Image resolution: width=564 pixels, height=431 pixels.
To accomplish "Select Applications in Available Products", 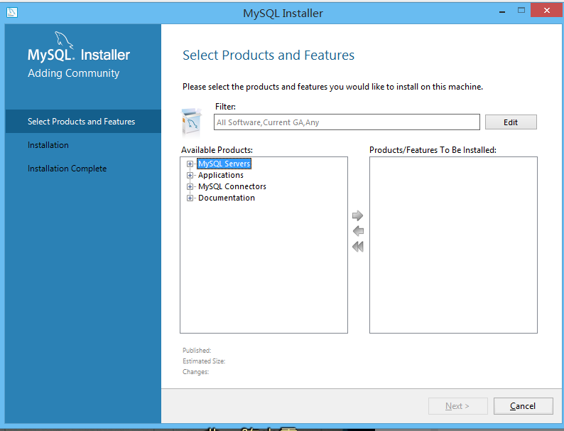I will point(220,176).
